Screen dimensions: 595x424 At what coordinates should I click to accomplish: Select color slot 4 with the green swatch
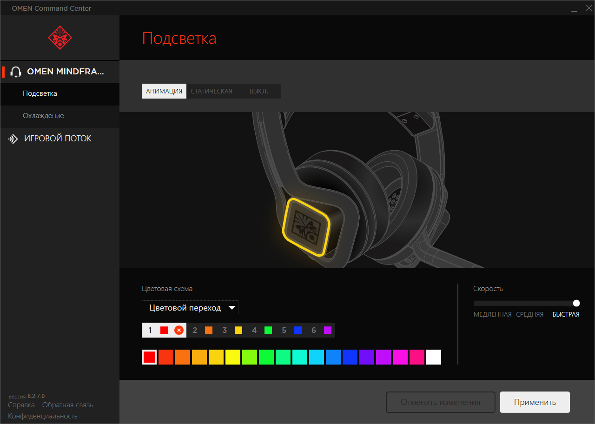(x=261, y=330)
